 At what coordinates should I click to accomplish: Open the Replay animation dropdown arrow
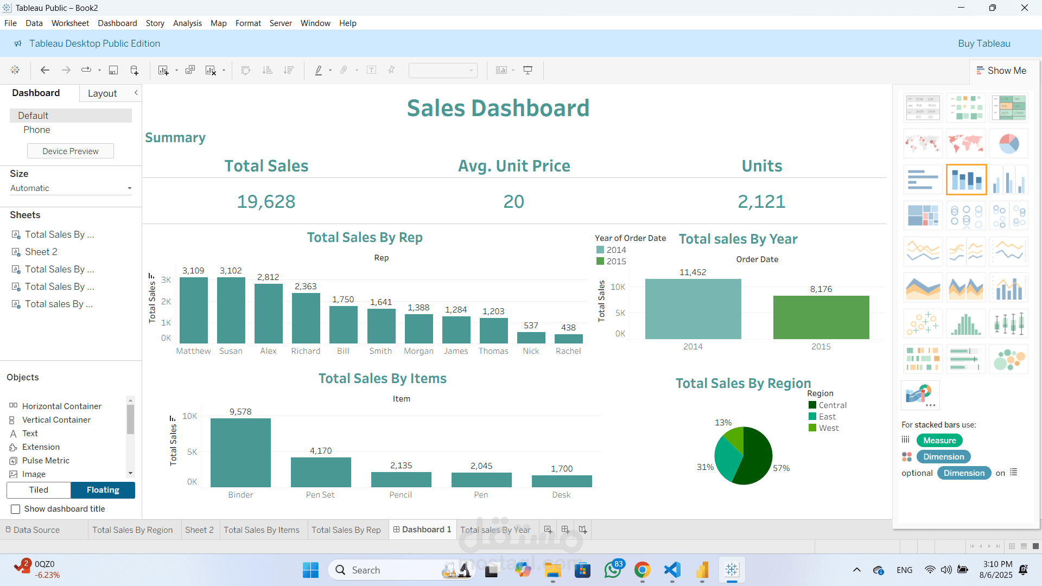99,71
